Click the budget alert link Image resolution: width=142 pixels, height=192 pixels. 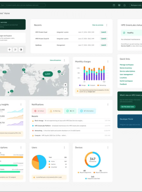point(92,92)
